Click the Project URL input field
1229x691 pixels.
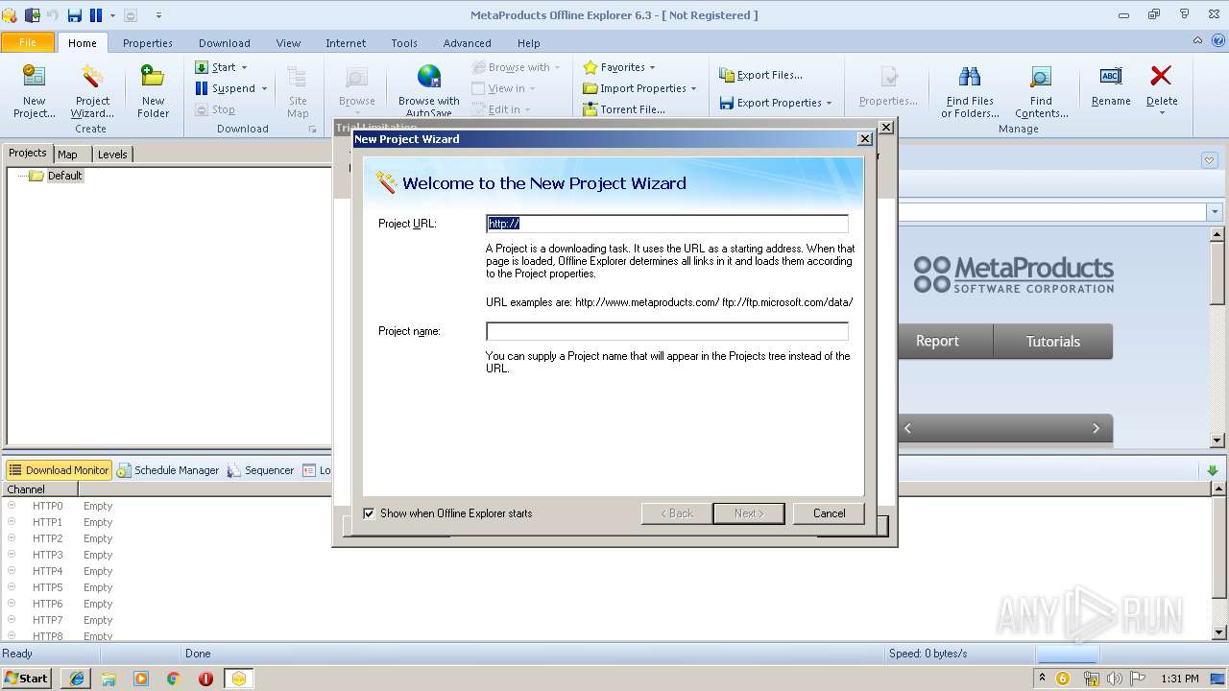click(667, 224)
